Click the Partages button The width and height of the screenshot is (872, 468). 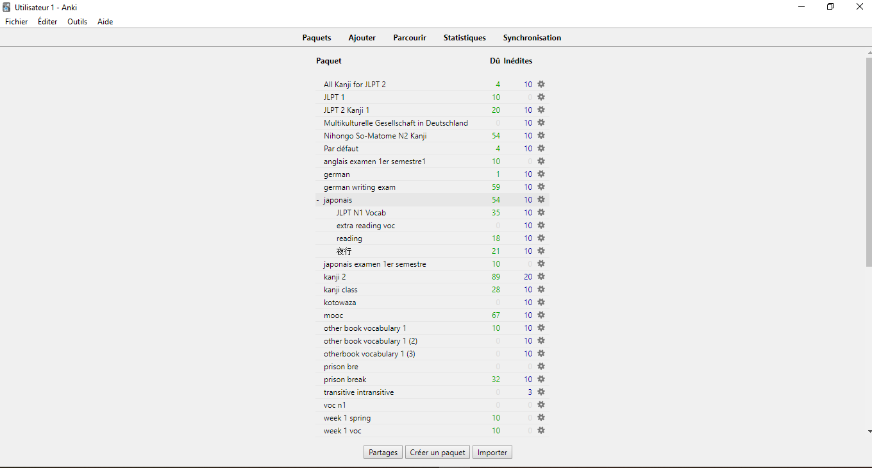383,452
